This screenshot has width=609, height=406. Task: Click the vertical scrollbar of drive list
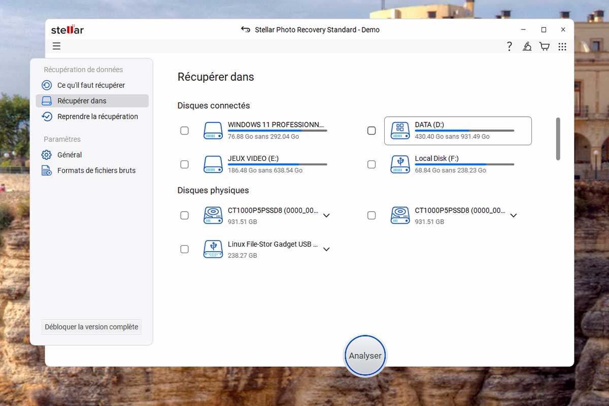tap(558, 139)
